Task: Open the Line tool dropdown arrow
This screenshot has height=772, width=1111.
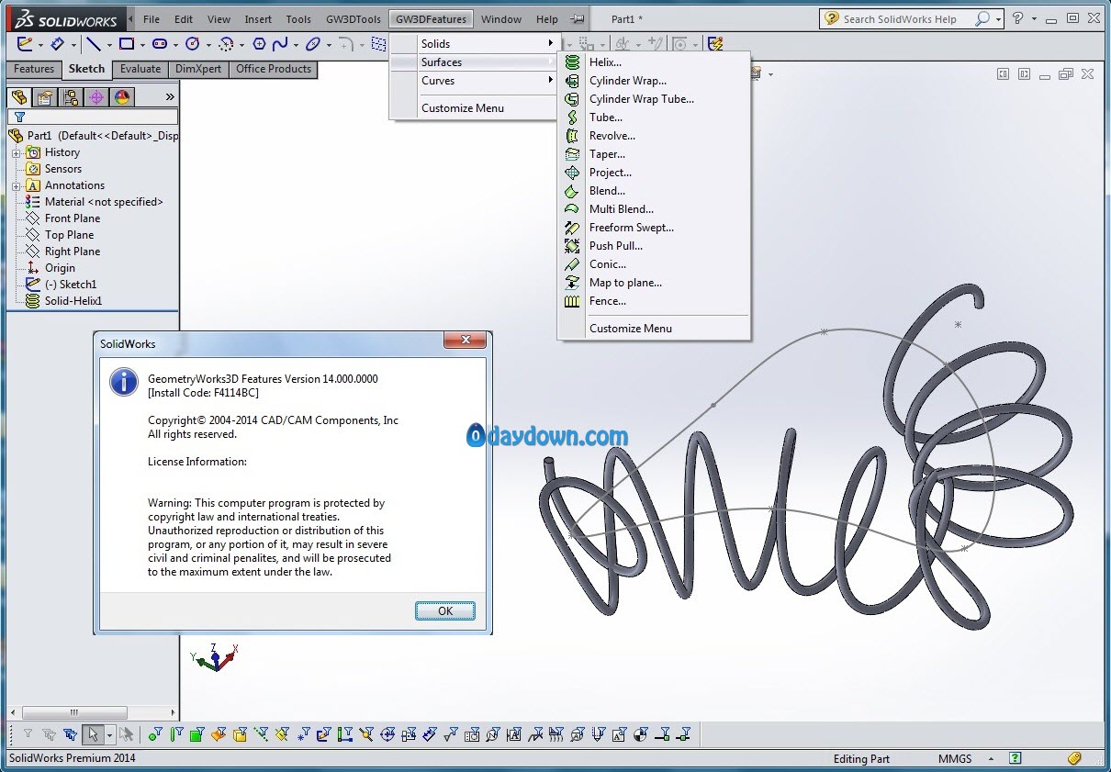Action: pos(109,44)
